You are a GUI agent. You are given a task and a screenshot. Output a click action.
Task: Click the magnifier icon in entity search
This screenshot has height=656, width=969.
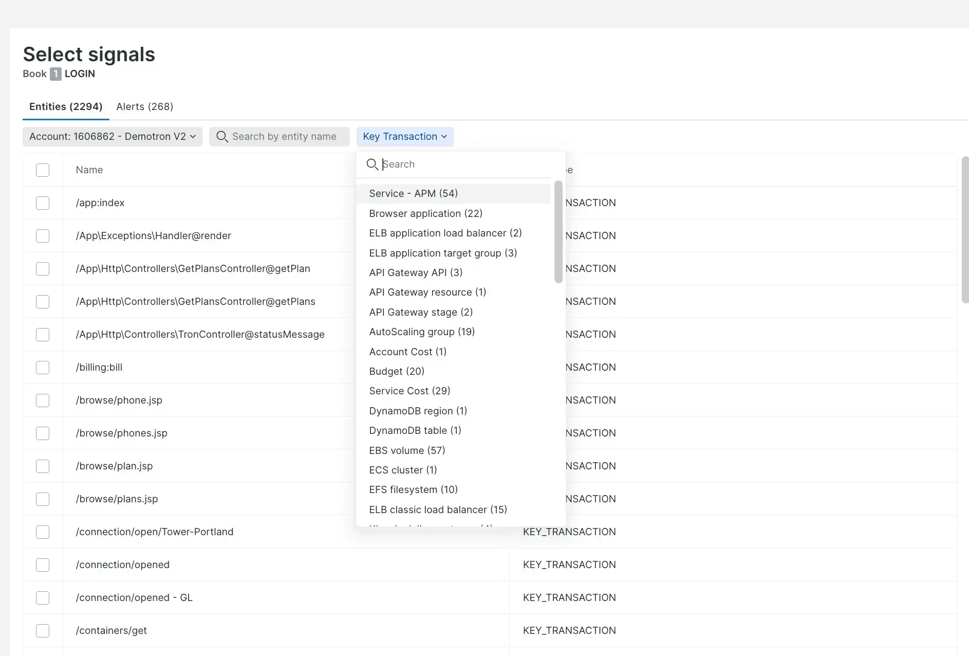[x=222, y=137]
